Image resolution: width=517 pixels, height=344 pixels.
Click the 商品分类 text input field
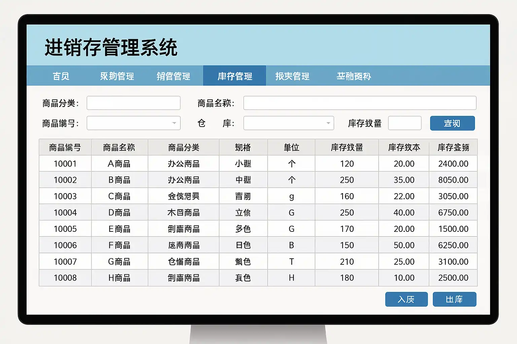(134, 103)
